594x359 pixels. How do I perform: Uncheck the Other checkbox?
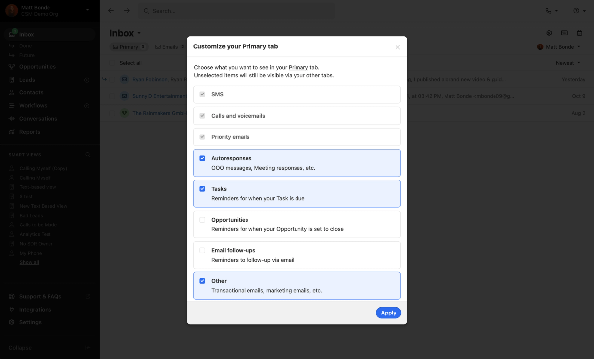(x=202, y=281)
